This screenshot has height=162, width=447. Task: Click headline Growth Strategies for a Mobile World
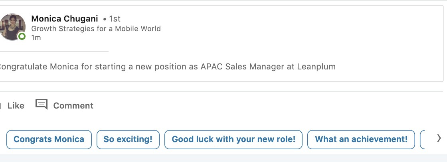(x=96, y=29)
